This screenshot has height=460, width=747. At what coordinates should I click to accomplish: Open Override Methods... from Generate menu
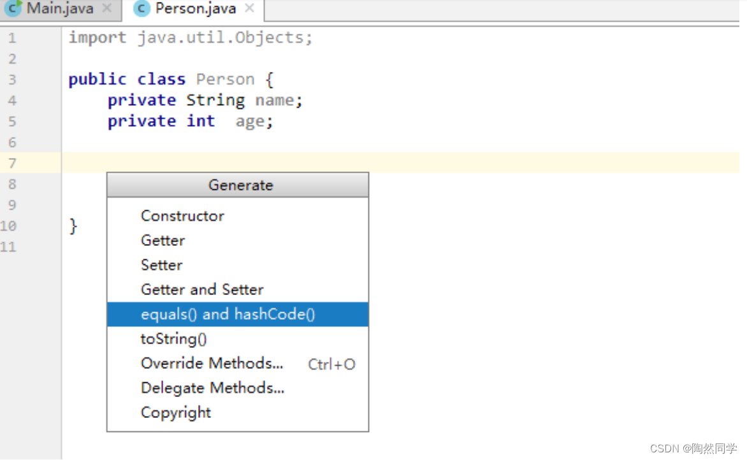[x=212, y=364]
